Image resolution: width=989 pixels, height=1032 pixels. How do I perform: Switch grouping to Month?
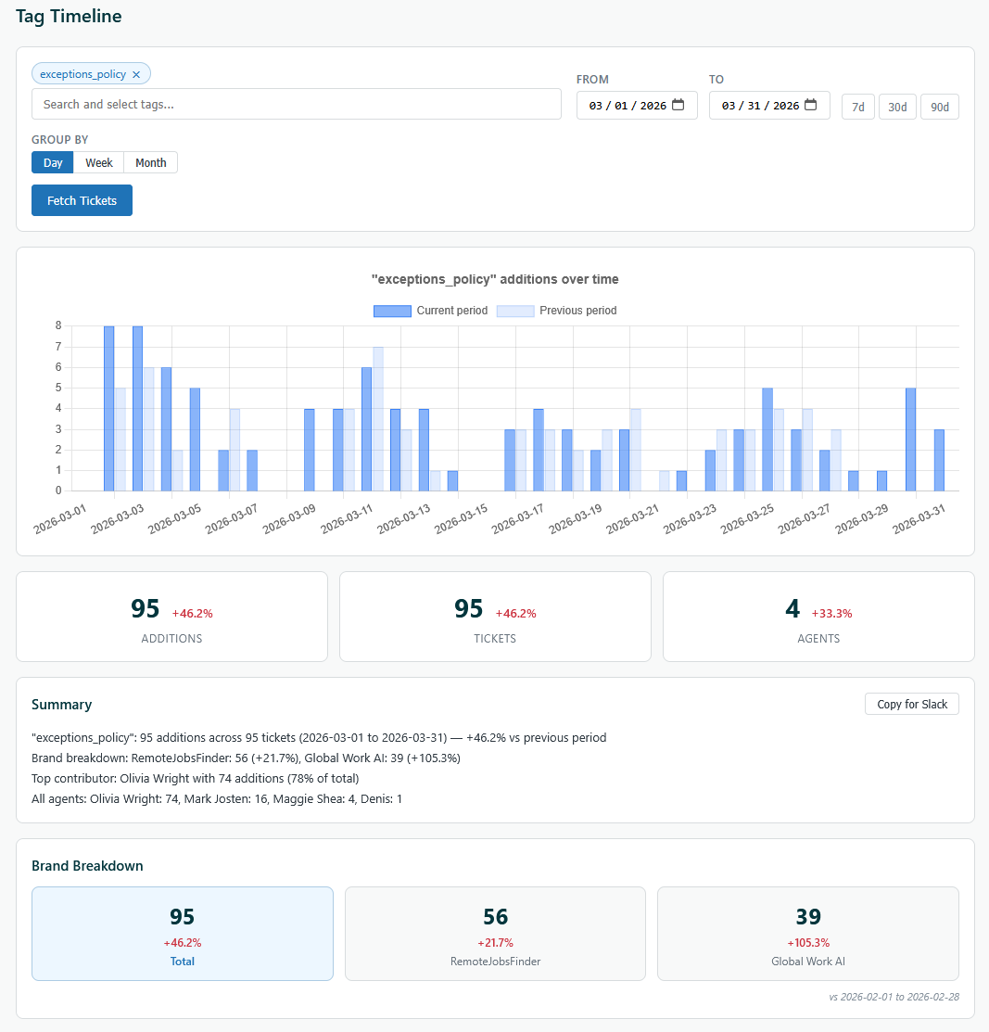click(x=149, y=162)
